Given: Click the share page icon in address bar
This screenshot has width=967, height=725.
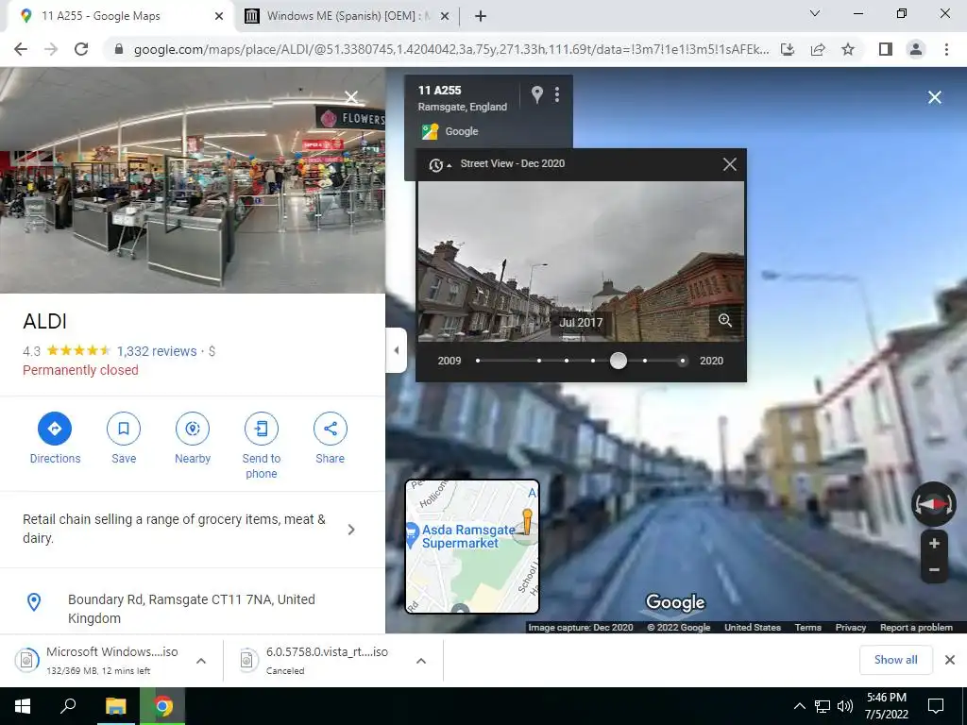Looking at the screenshot, I should pos(818,49).
